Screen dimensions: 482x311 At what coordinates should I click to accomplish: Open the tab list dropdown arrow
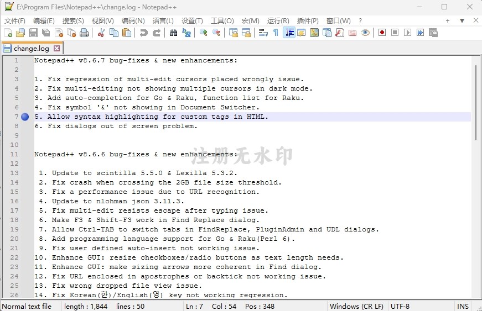pos(462,20)
